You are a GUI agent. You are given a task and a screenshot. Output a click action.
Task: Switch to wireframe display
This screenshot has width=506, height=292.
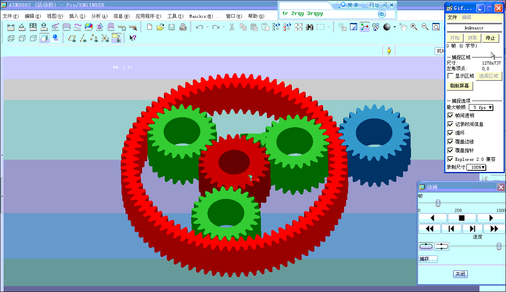coord(11,38)
